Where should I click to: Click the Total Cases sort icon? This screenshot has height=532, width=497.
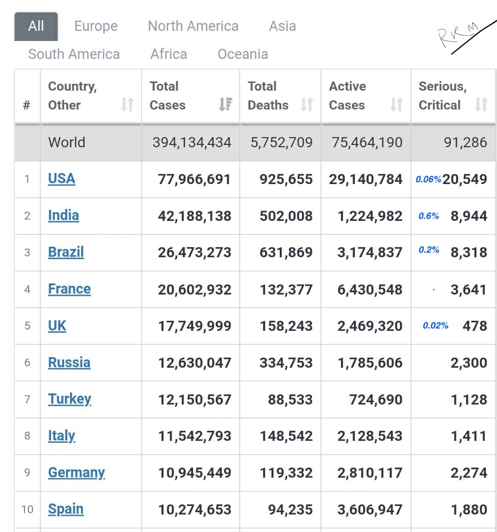pyautogui.click(x=225, y=105)
